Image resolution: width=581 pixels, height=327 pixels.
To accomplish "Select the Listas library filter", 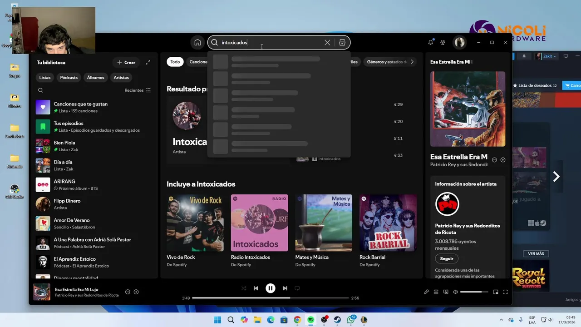I will 45,78.
